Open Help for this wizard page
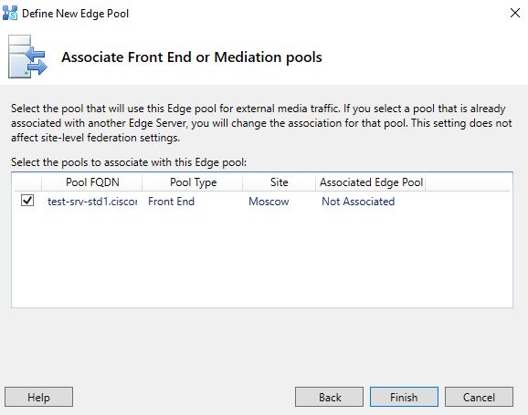Screen dimensions: 528x415 (x=38, y=397)
